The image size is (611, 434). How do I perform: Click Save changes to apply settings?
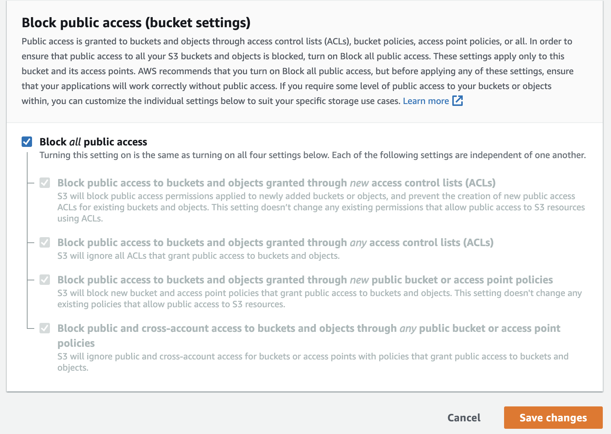[x=553, y=418]
